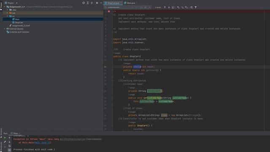The image size is (270, 152).
Task: Click the Bookmarks vertical side tab
Action: 1,147
